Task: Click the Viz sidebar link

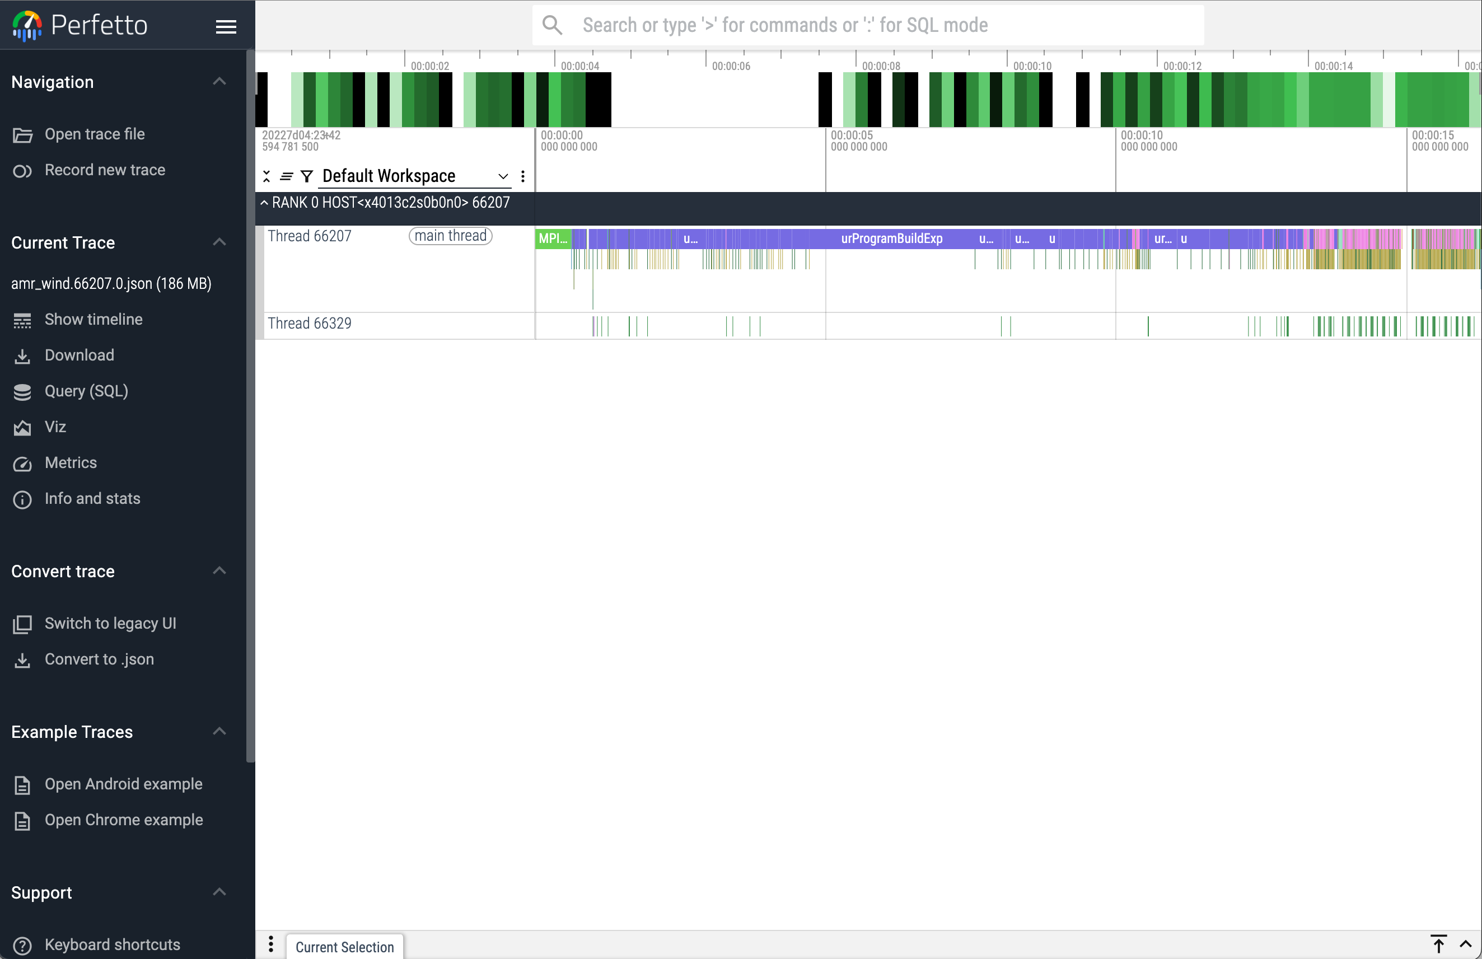Action: (55, 427)
